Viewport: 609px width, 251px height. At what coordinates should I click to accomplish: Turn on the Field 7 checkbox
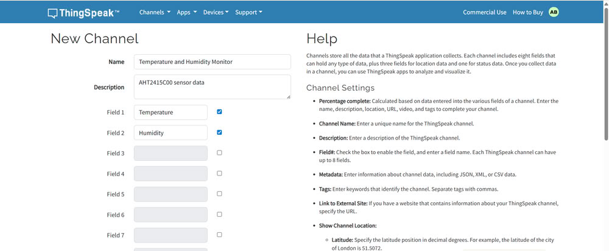pos(219,235)
